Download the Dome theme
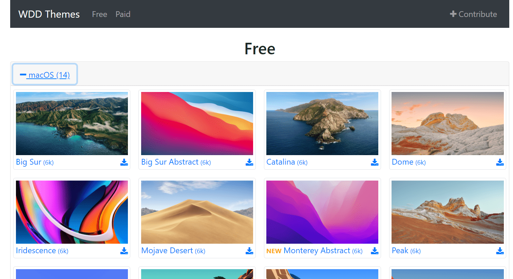The height and width of the screenshot is (279, 513). [x=500, y=162]
